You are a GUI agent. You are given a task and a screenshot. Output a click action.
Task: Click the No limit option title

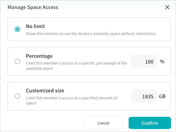click(35, 26)
